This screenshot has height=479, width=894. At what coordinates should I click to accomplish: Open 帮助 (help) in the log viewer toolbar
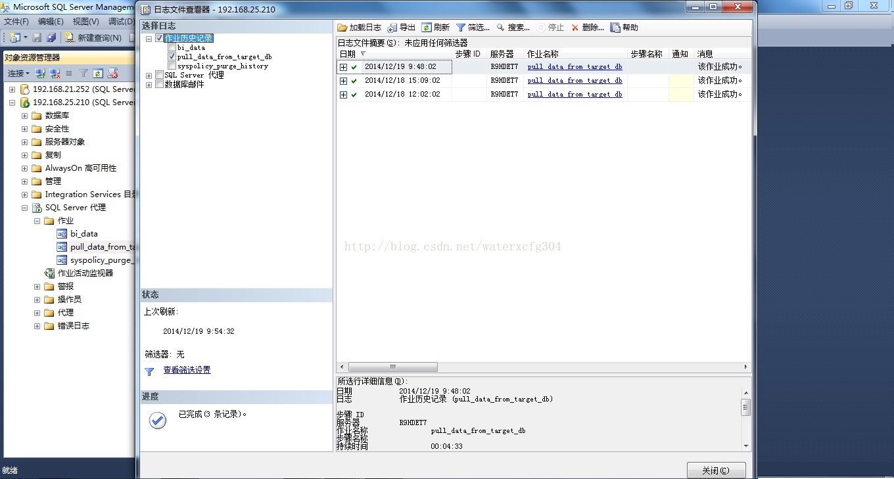(x=615, y=28)
